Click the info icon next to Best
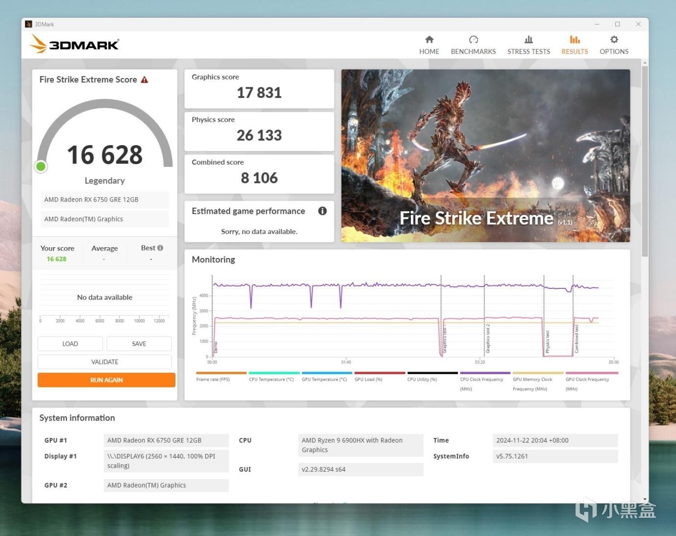The image size is (676, 536). [160, 248]
